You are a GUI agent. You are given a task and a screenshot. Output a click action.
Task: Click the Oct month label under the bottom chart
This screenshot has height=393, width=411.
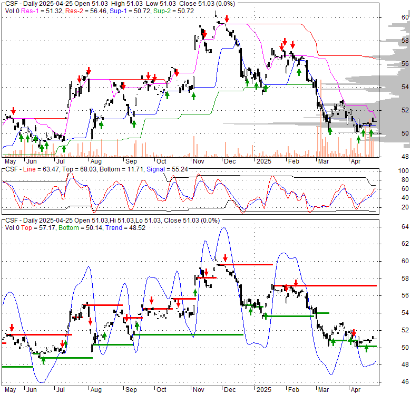161,390
